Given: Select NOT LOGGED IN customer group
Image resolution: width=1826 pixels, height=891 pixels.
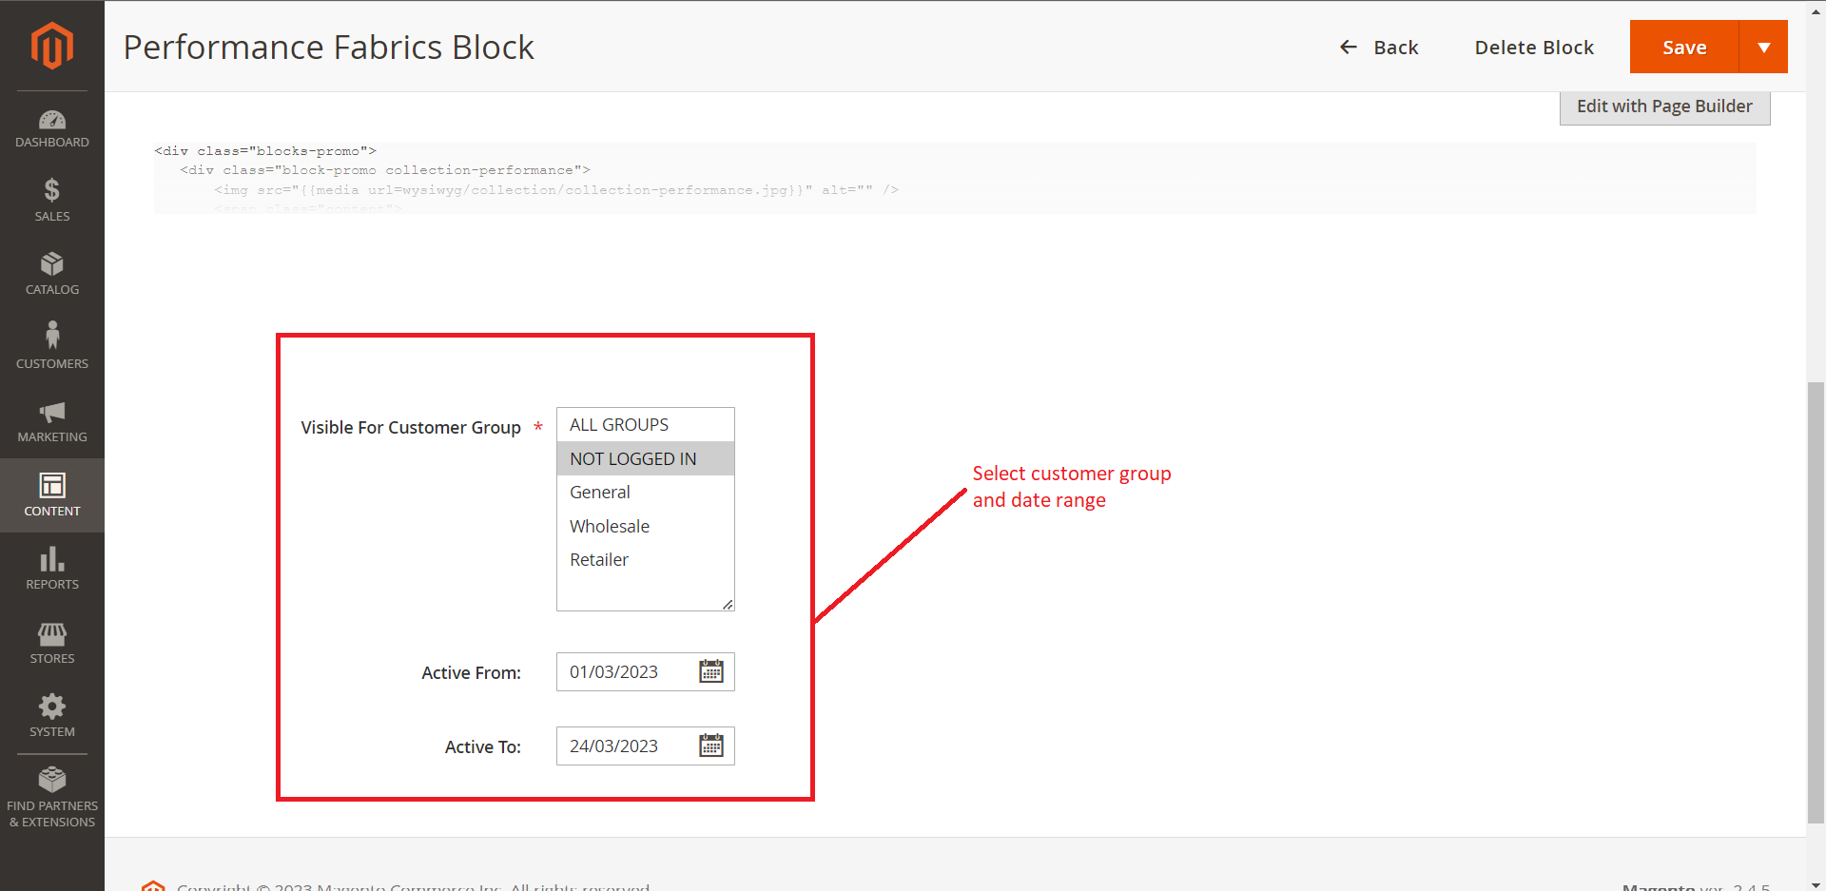Looking at the screenshot, I should click(x=631, y=458).
